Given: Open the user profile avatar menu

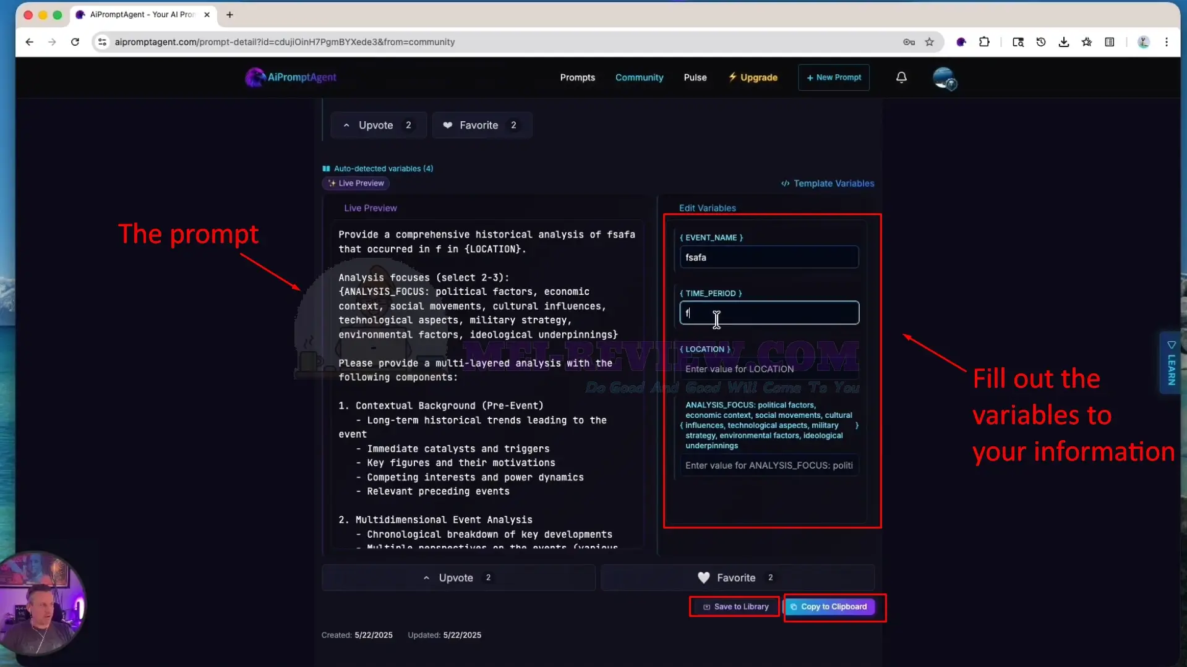Looking at the screenshot, I should point(944,78).
